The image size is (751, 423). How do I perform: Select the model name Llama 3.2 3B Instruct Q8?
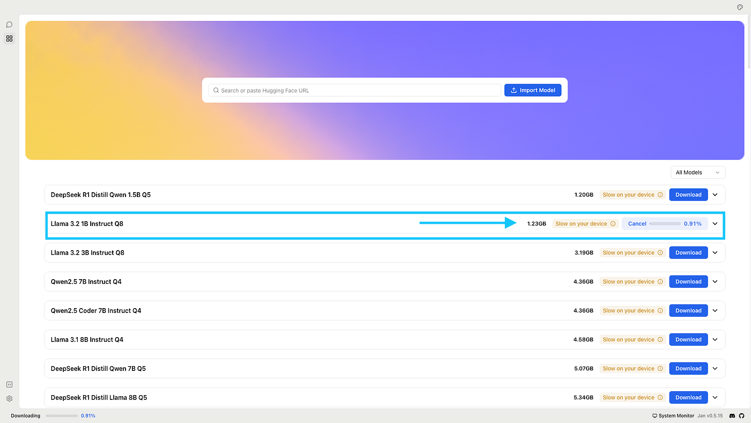tap(87, 253)
